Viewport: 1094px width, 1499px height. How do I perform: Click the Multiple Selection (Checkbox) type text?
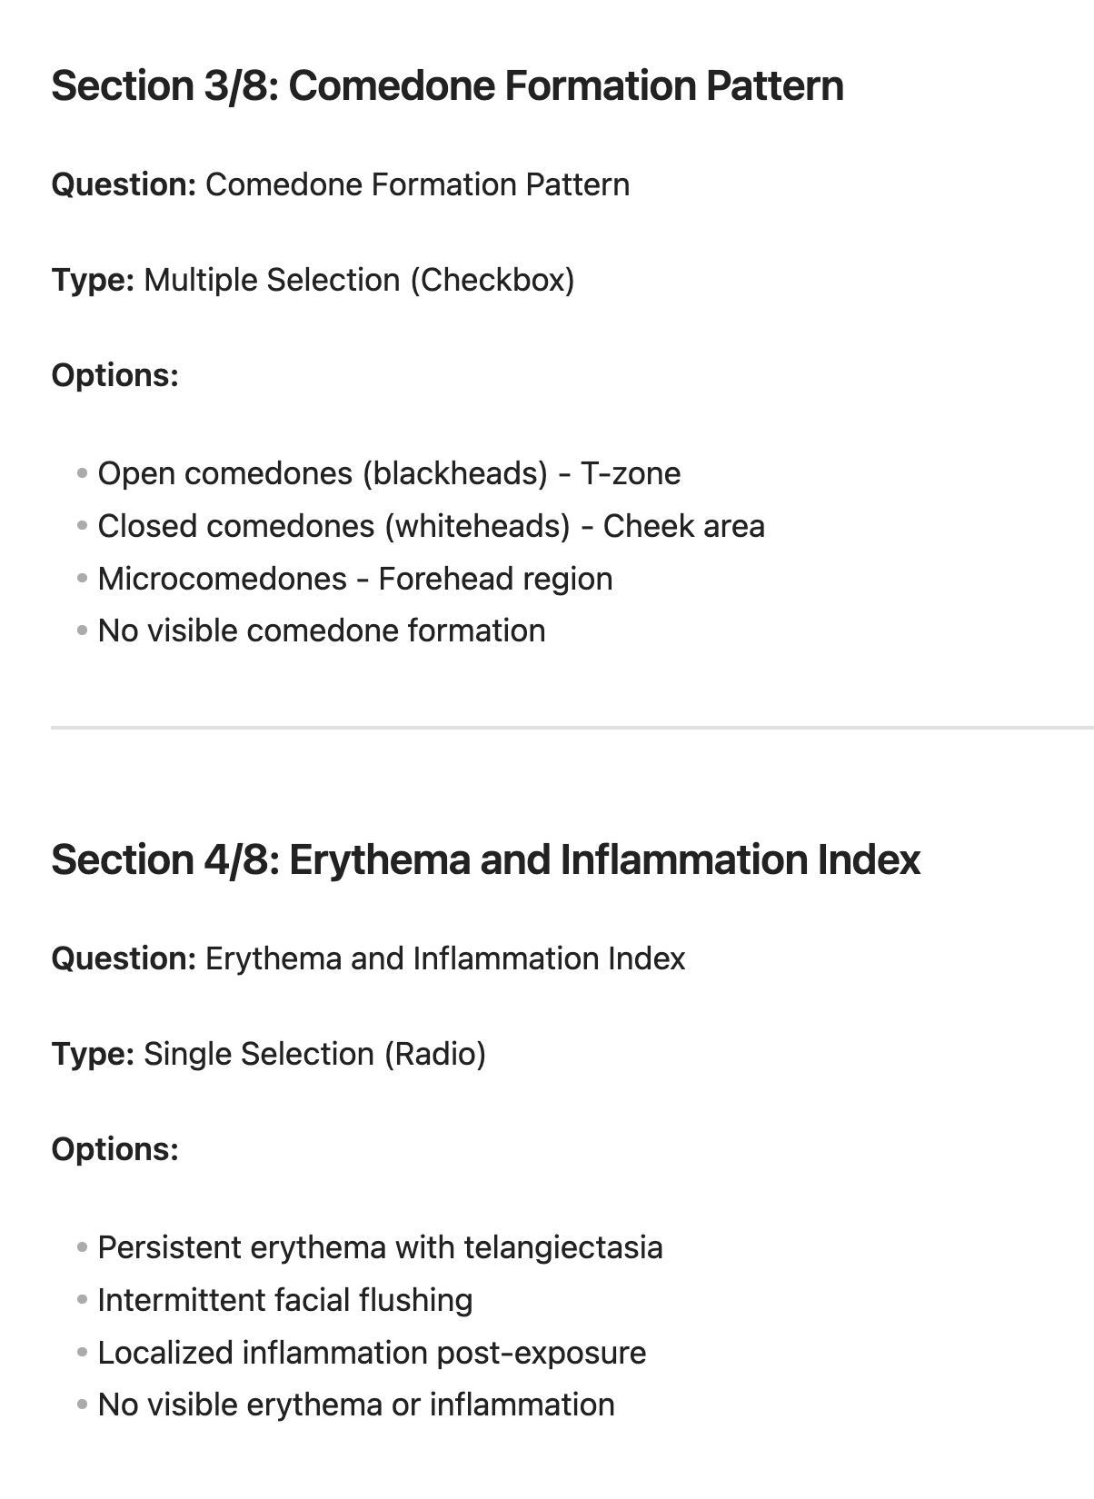point(359,280)
